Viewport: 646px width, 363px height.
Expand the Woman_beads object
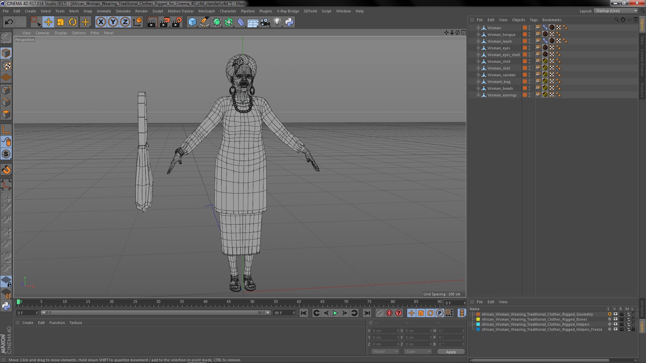478,88
